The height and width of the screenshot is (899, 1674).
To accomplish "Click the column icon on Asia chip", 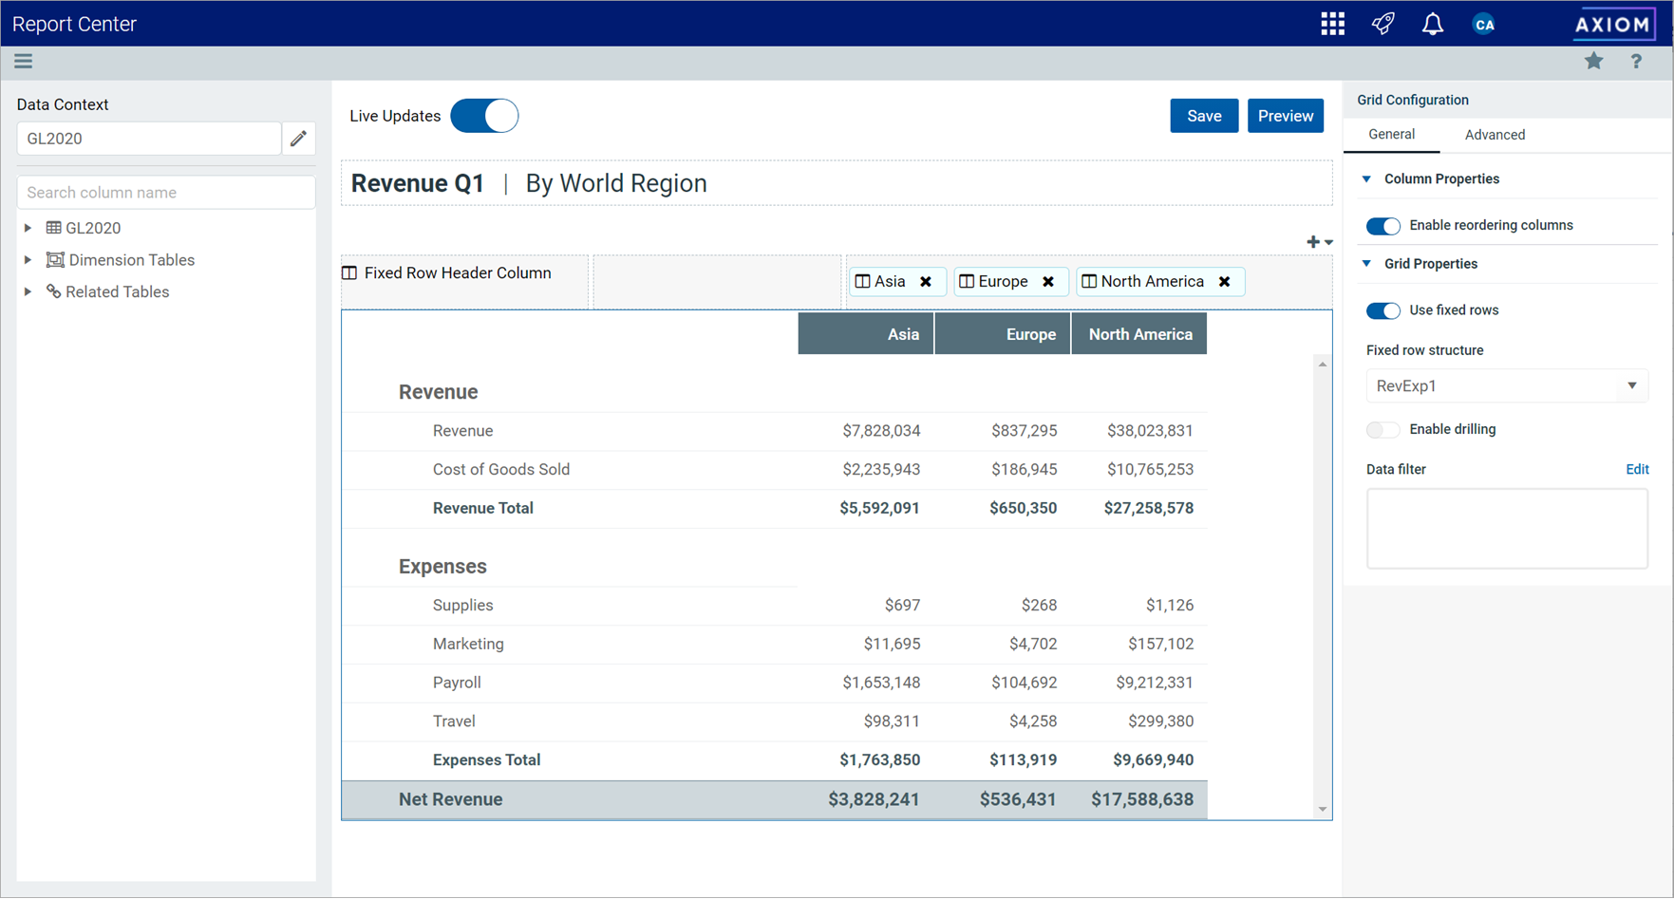I will click(x=862, y=282).
